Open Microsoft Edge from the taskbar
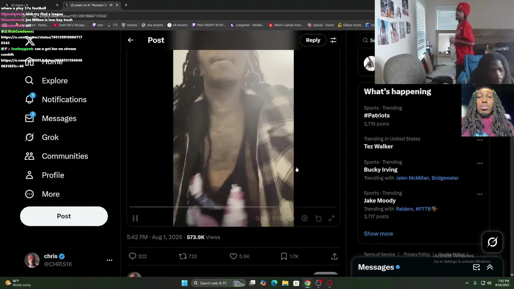The image size is (514, 289). [274, 283]
